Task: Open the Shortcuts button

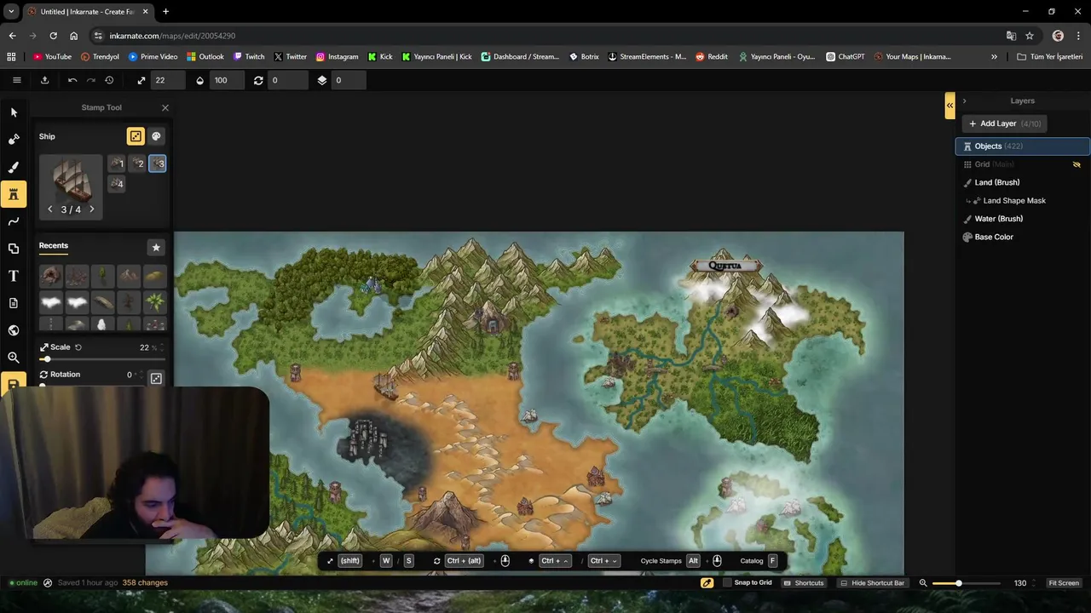Action: tap(804, 583)
